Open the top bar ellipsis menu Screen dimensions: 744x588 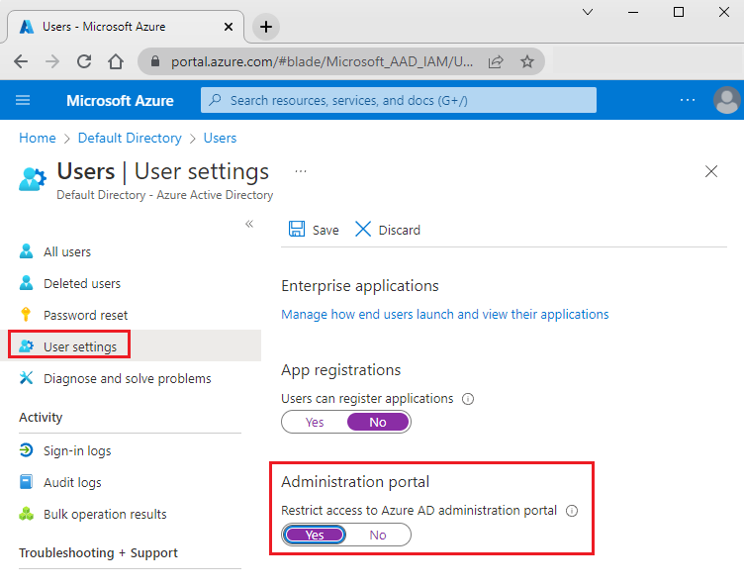(687, 100)
